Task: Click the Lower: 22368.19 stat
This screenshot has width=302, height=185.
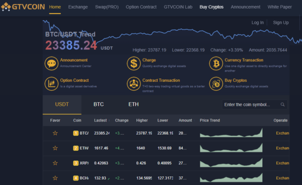Action: 188,50
